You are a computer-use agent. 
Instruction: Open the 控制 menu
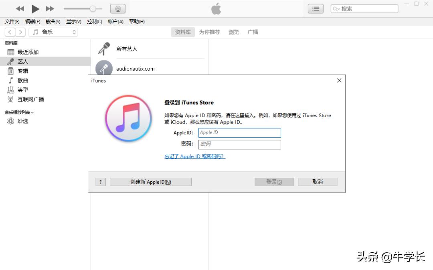click(x=94, y=21)
